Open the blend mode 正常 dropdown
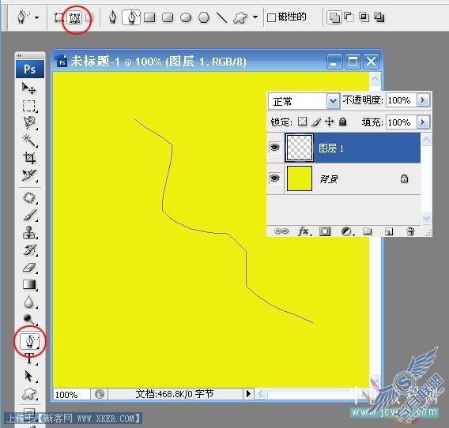The image size is (449, 428). click(333, 101)
